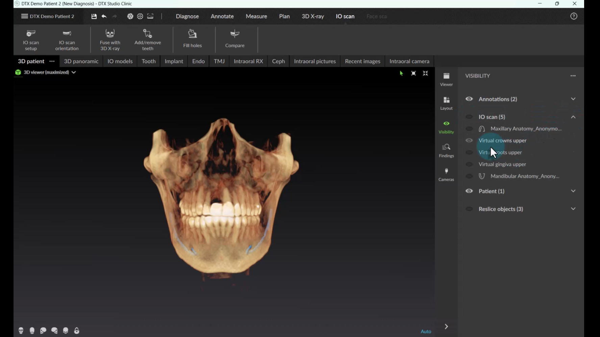Screen dimensions: 600x337
Task: Open the Cameras side panel
Action: [x=446, y=174]
